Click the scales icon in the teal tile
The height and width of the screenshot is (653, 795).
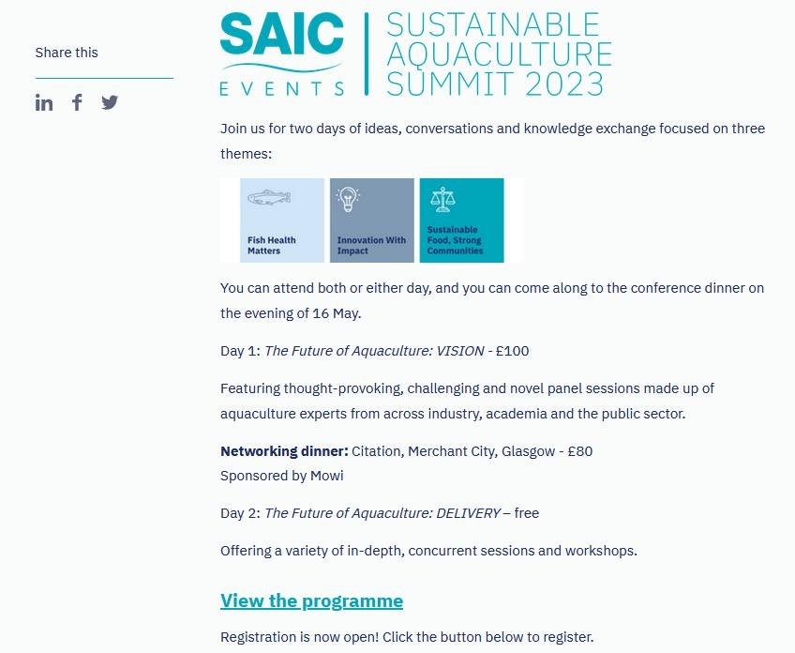[442, 199]
